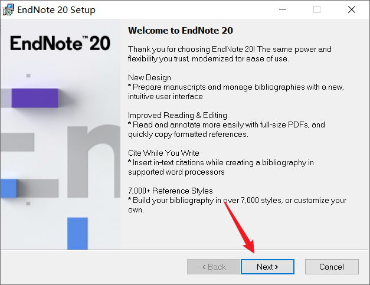Click the Improved Reading & Editing title
Image resolution: width=370 pixels, height=285 pixels.
click(x=178, y=115)
